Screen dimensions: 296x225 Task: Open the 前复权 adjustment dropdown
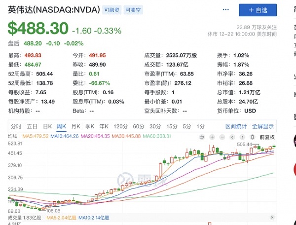click(x=266, y=137)
